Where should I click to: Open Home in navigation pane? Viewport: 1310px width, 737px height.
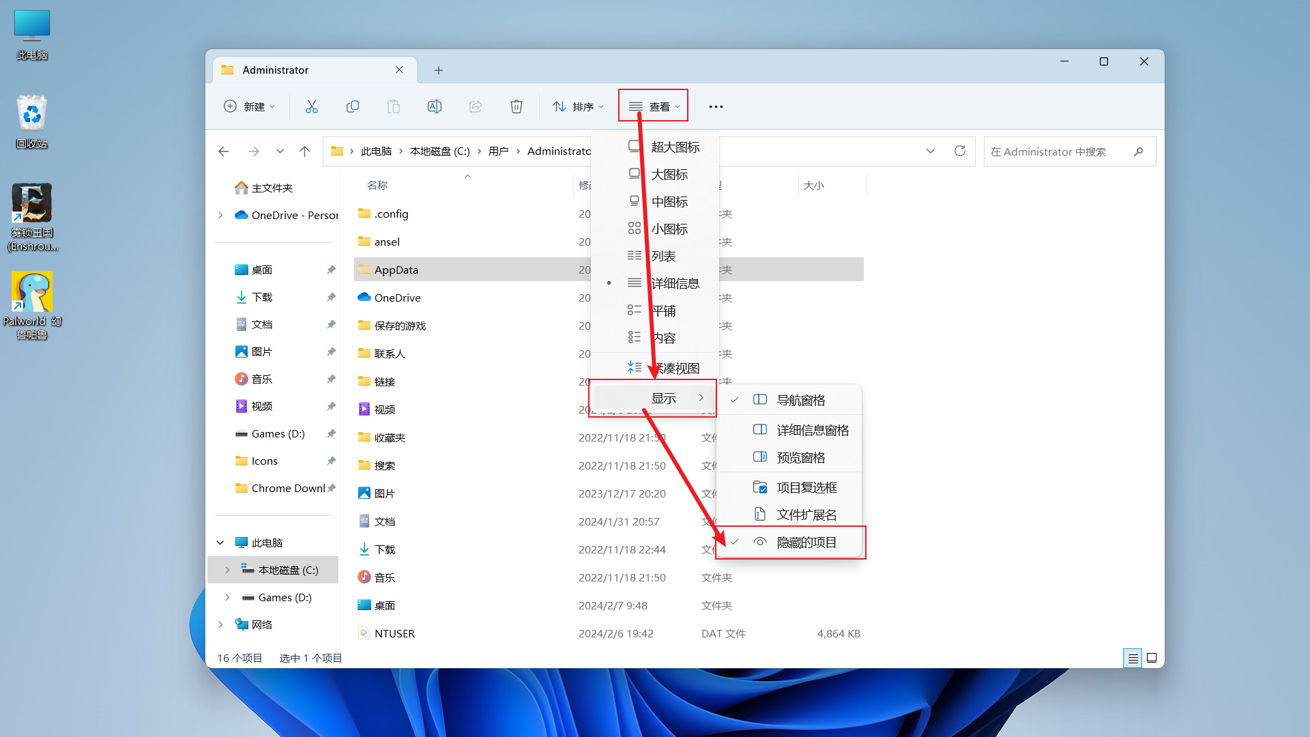(264, 188)
